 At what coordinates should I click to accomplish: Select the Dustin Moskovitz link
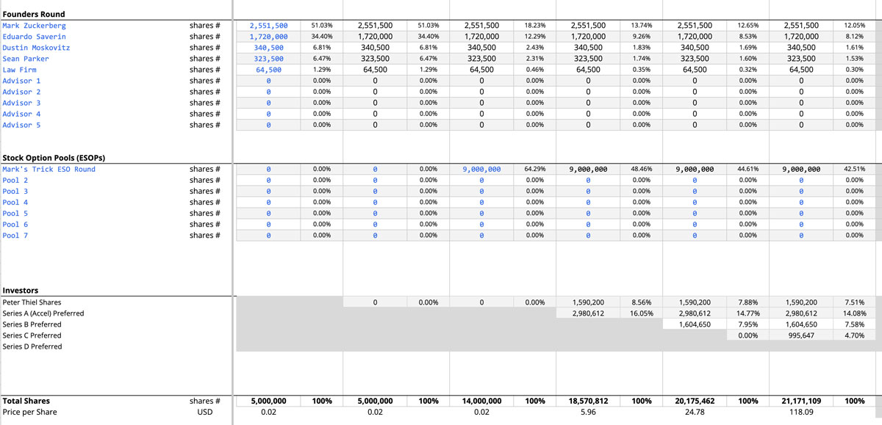pyautogui.click(x=35, y=47)
